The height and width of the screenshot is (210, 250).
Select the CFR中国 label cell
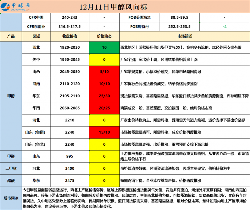pyautogui.click(x=36, y=18)
